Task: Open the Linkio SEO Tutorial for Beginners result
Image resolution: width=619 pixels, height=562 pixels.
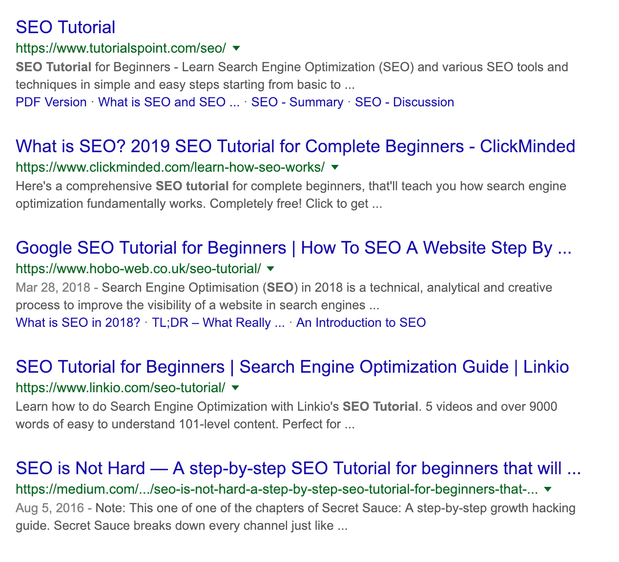Action: [x=292, y=367]
